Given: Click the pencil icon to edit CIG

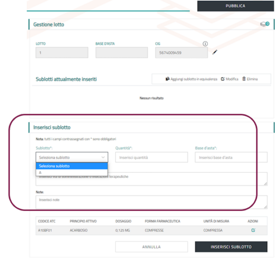Looking at the screenshot, I should coord(215,53).
